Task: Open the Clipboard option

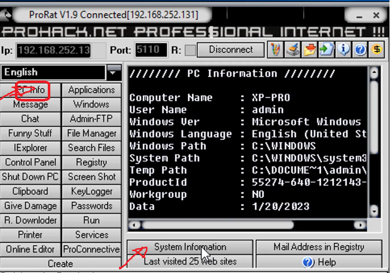Action: [x=30, y=191]
